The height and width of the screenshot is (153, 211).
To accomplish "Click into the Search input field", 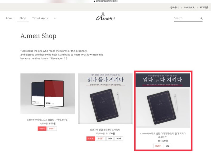I will point(186,18).
